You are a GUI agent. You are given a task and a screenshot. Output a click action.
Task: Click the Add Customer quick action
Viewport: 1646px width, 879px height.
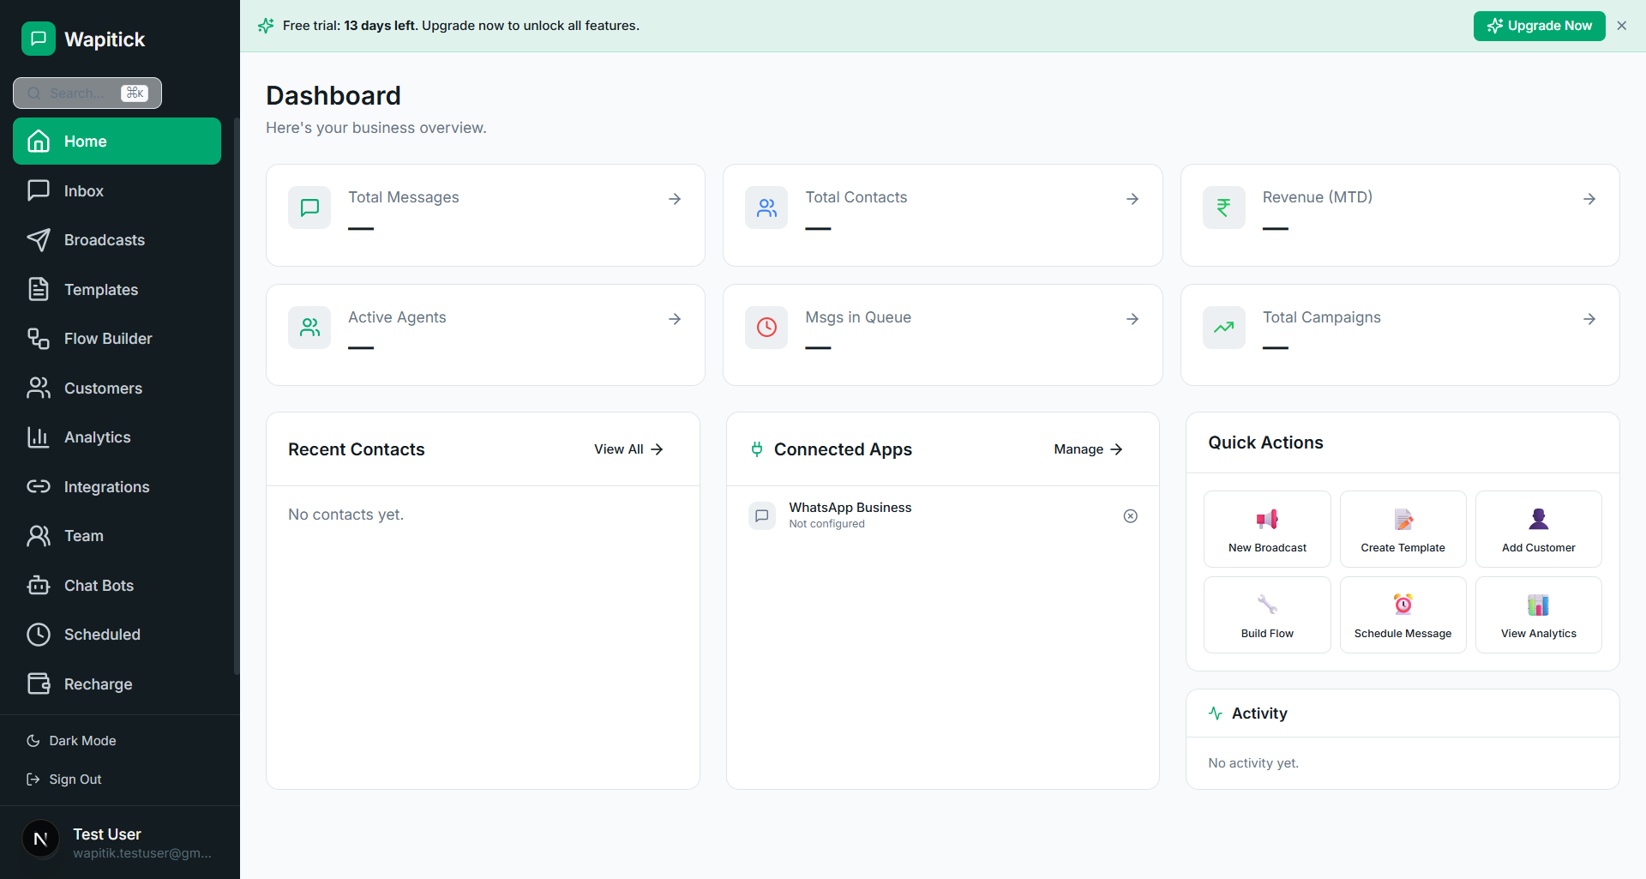click(1539, 529)
